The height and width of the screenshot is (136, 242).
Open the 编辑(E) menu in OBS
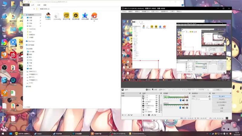(x=131, y=11)
